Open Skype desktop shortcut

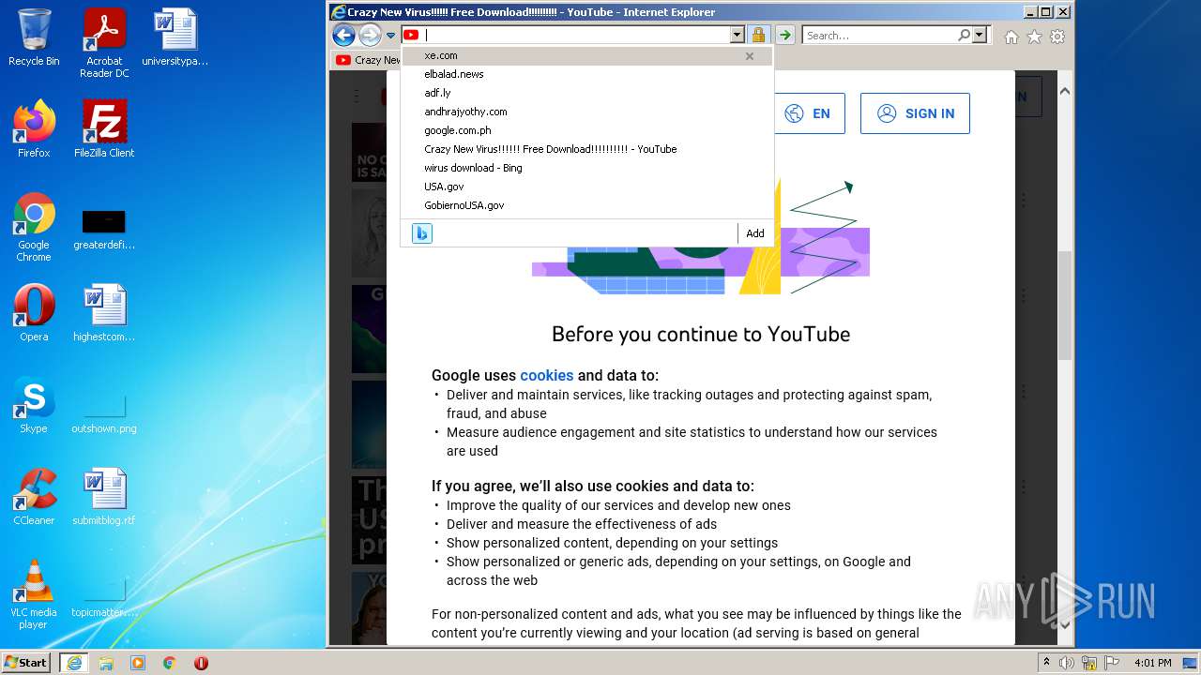pyautogui.click(x=34, y=405)
